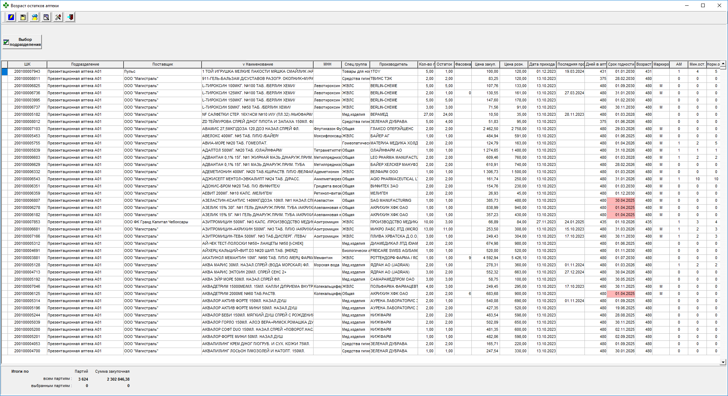
Task: Click the vertical scrollbar down arrow
Action: tap(723, 362)
